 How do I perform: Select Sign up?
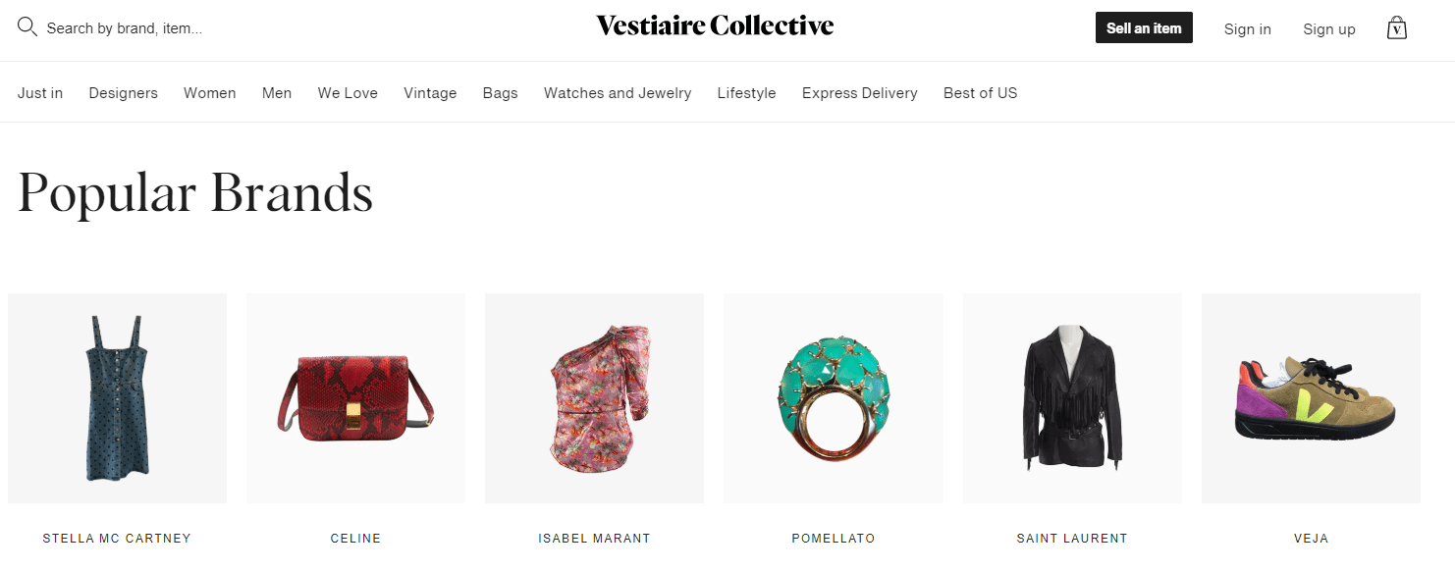point(1328,28)
